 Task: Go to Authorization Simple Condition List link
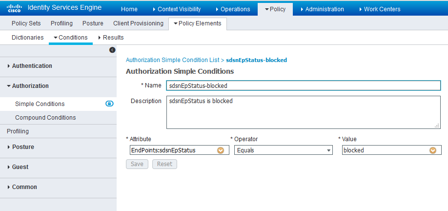(172, 60)
